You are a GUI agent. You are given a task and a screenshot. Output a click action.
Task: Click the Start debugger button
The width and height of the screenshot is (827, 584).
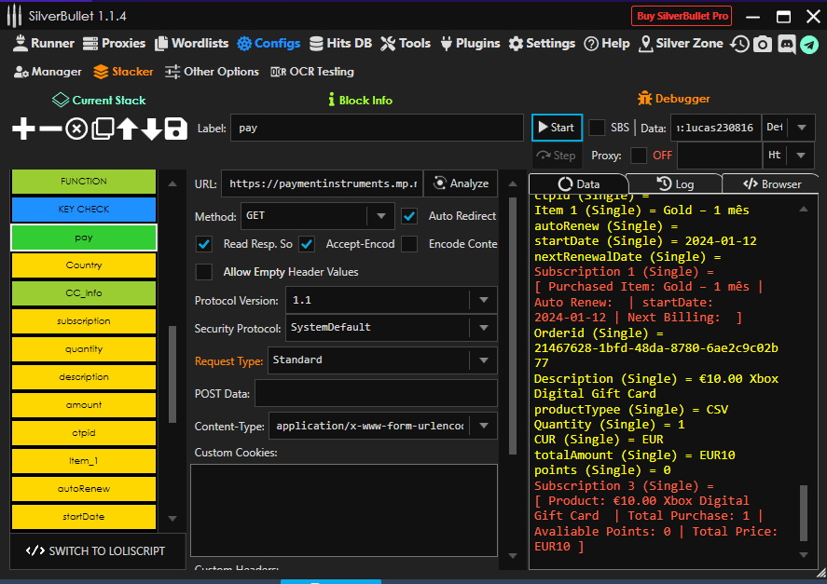coord(557,128)
